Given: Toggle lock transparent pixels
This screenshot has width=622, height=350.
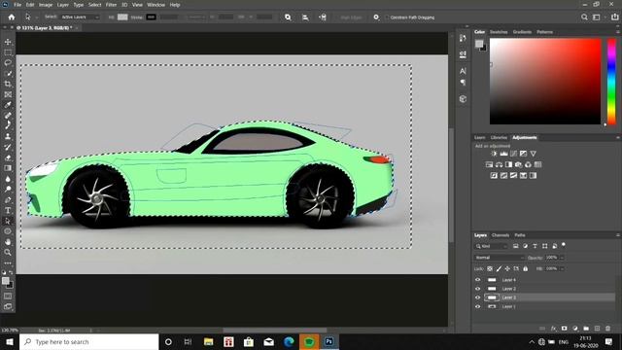Looking at the screenshot, I should (x=490, y=268).
